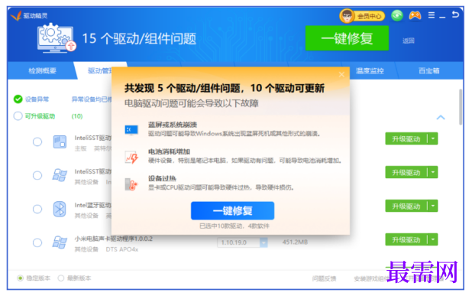472x296 pixels.
Task: Select the first IntelSST驱动 row checkbox
Action: coord(37,141)
